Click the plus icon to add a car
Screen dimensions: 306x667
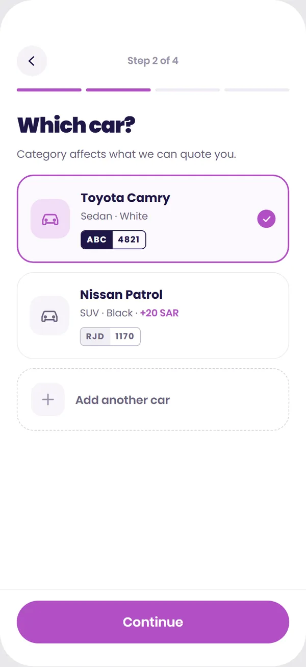(48, 399)
